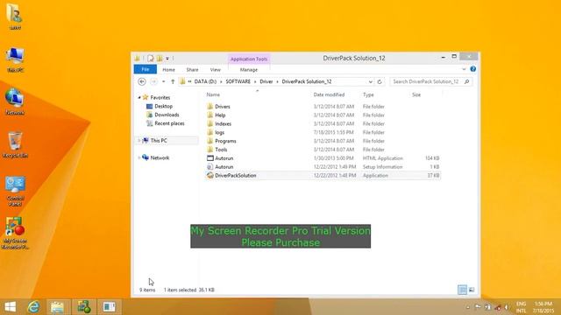Open Explorer Help question mark icon
Screen dimensions: 561x315
[473, 69]
